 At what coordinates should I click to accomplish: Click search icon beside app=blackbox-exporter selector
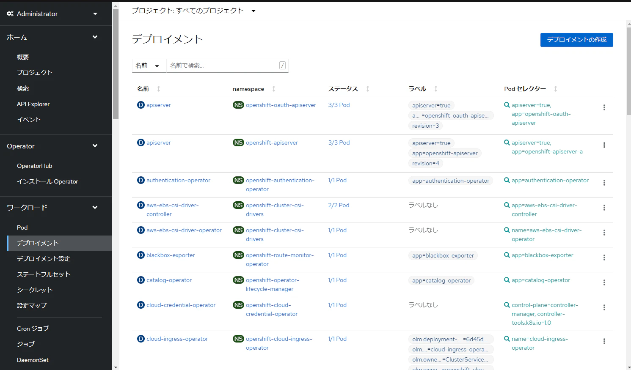coord(507,255)
